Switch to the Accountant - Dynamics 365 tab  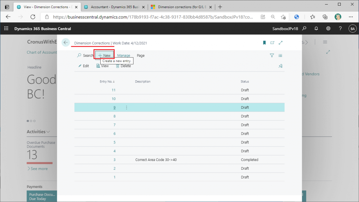(114, 7)
